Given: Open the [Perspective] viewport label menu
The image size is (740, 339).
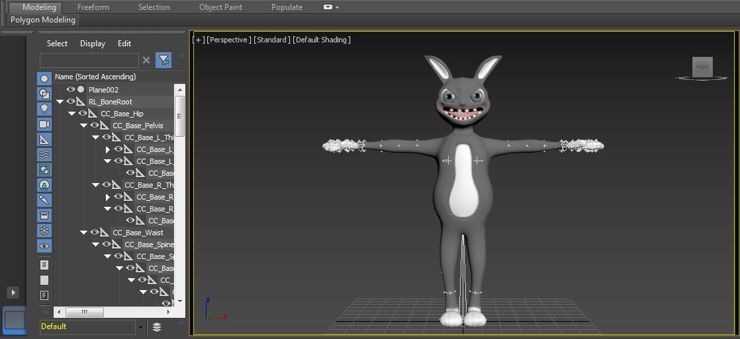Looking at the screenshot, I should [x=229, y=40].
